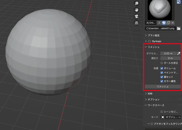Open the モード dropdown showing オブジェ...
Screen dimensions: 182x130
coord(171,117)
